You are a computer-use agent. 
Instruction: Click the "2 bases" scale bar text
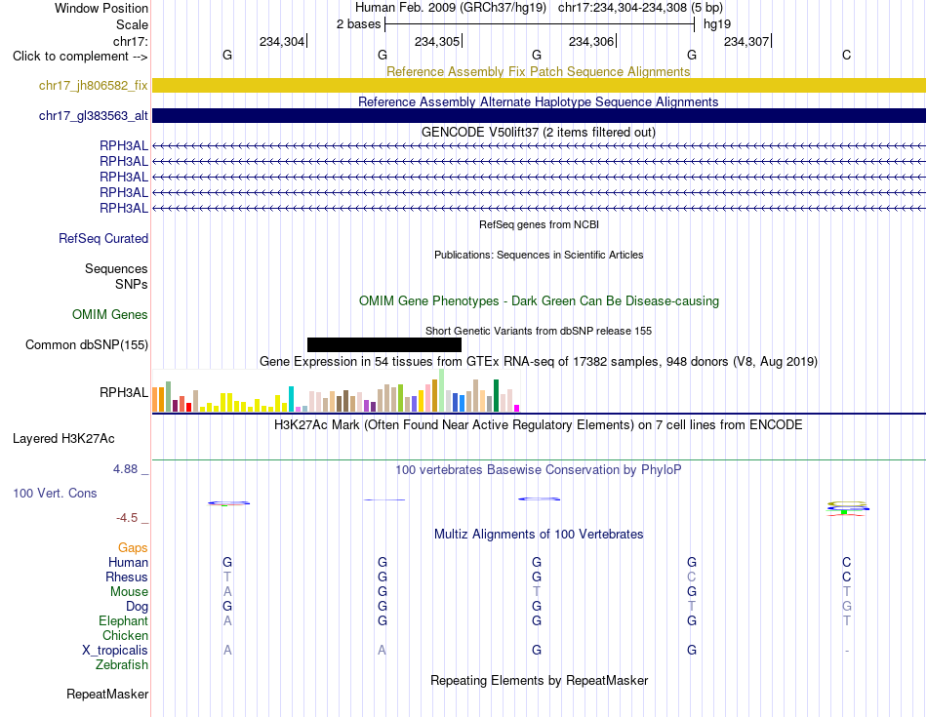point(358,24)
